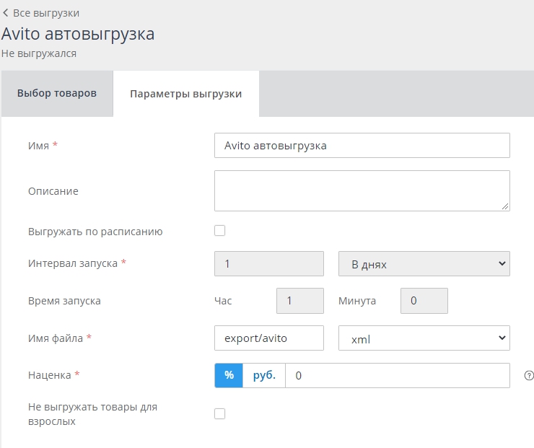Viewport: 534px width, 448px height.
Task: Click the back chevron next to Все выгрузки
Action: click(6, 13)
